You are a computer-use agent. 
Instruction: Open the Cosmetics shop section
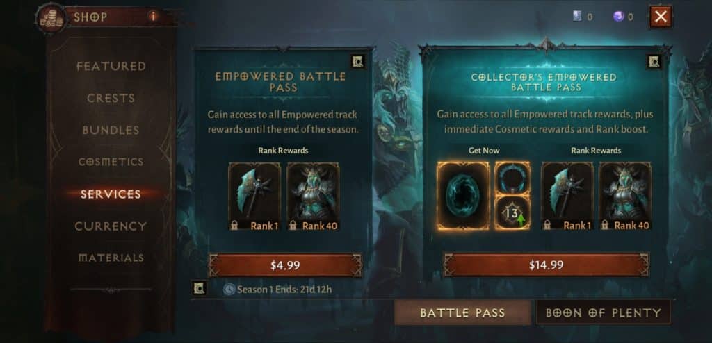[x=111, y=162]
